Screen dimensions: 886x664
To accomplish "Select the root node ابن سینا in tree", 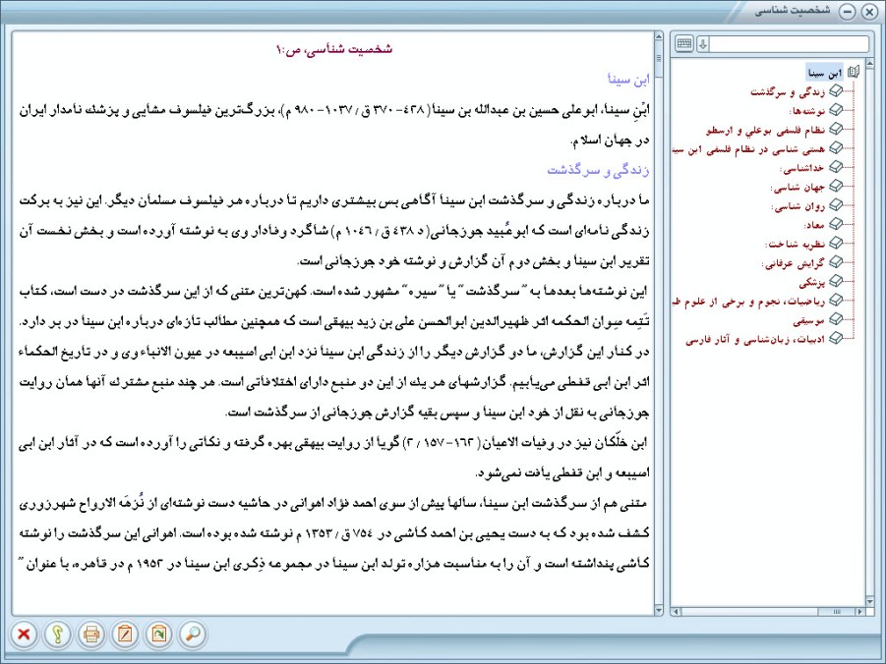I will [x=826, y=73].
